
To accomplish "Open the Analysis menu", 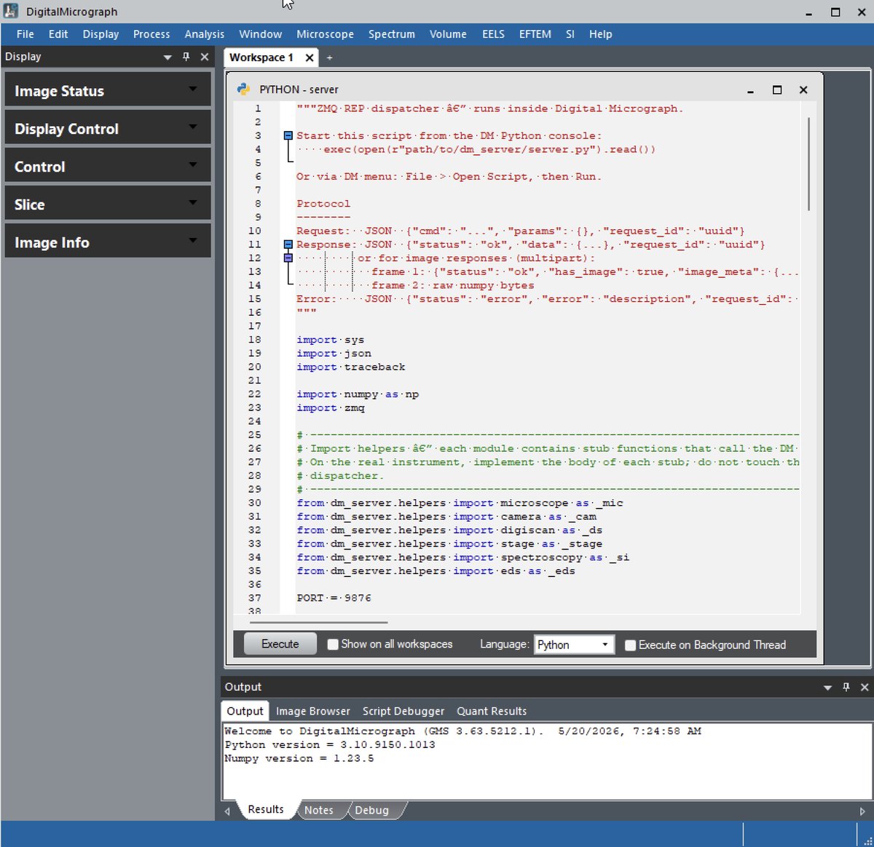I will [x=205, y=34].
